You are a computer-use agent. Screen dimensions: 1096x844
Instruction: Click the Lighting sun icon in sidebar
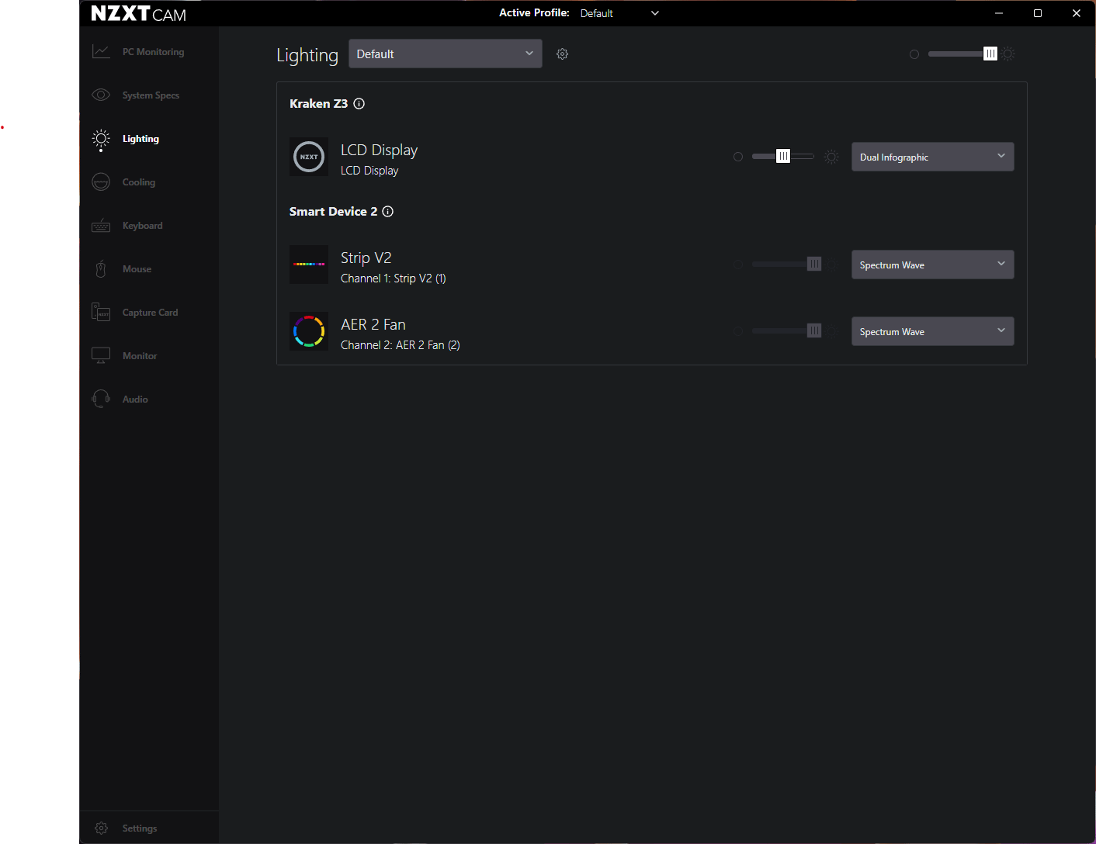(101, 139)
